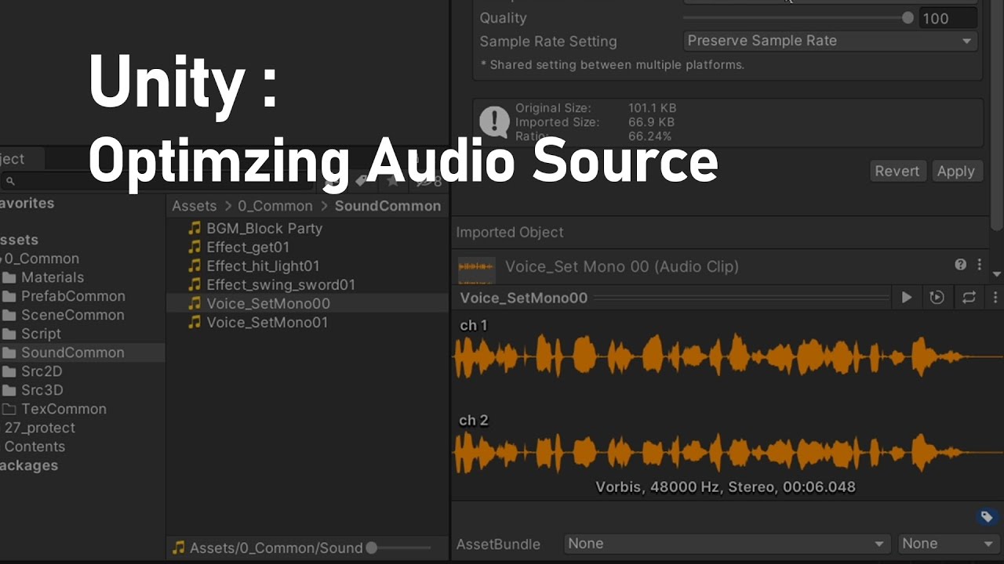Image resolution: width=1004 pixels, height=564 pixels.
Task: Click the music note icon of Voice_SetMono01
Action: (195, 322)
